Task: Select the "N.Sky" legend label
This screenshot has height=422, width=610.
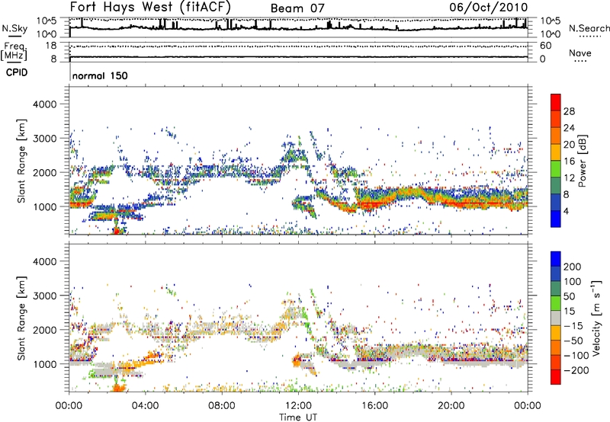Action: coord(14,28)
